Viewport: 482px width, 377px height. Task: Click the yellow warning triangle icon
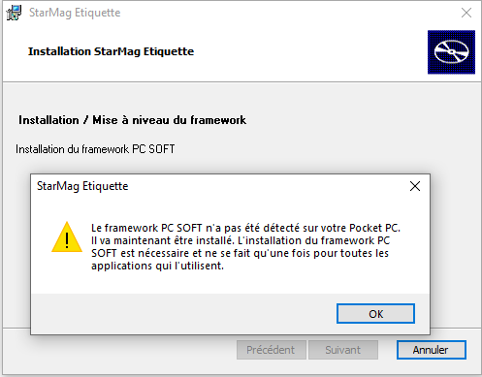click(x=67, y=237)
